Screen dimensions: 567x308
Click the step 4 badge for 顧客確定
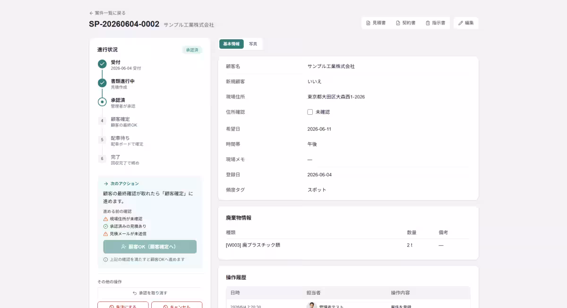pyautogui.click(x=102, y=121)
